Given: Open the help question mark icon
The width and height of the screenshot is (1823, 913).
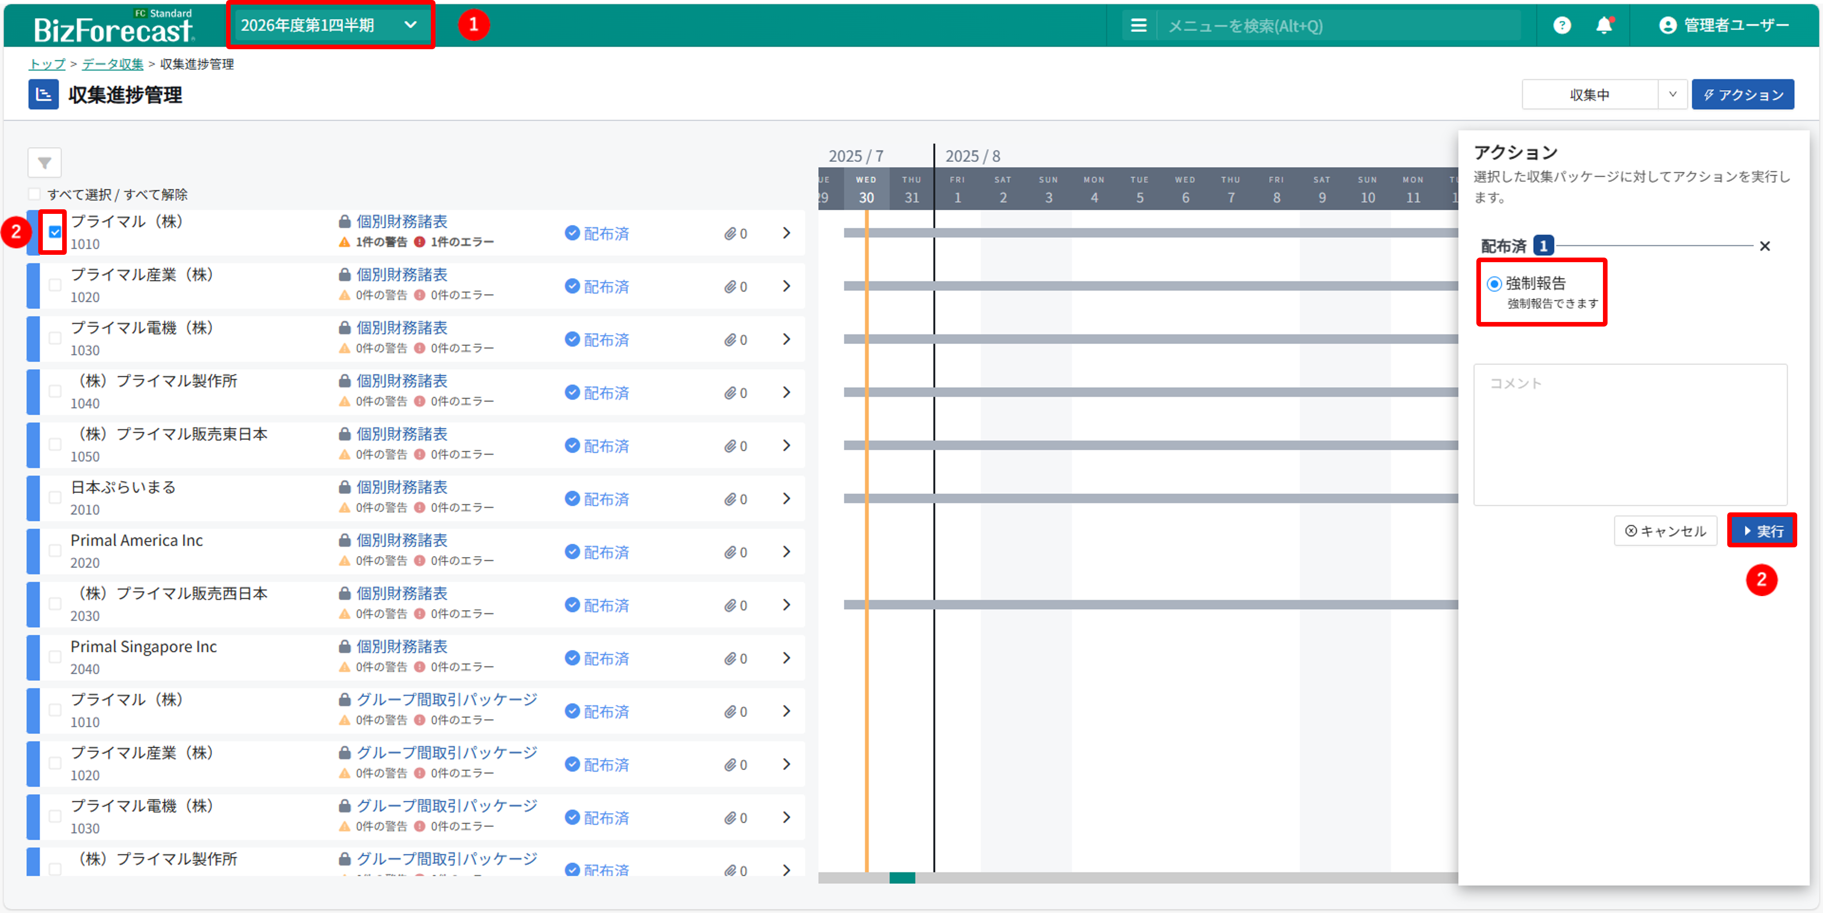Looking at the screenshot, I should (x=1561, y=25).
